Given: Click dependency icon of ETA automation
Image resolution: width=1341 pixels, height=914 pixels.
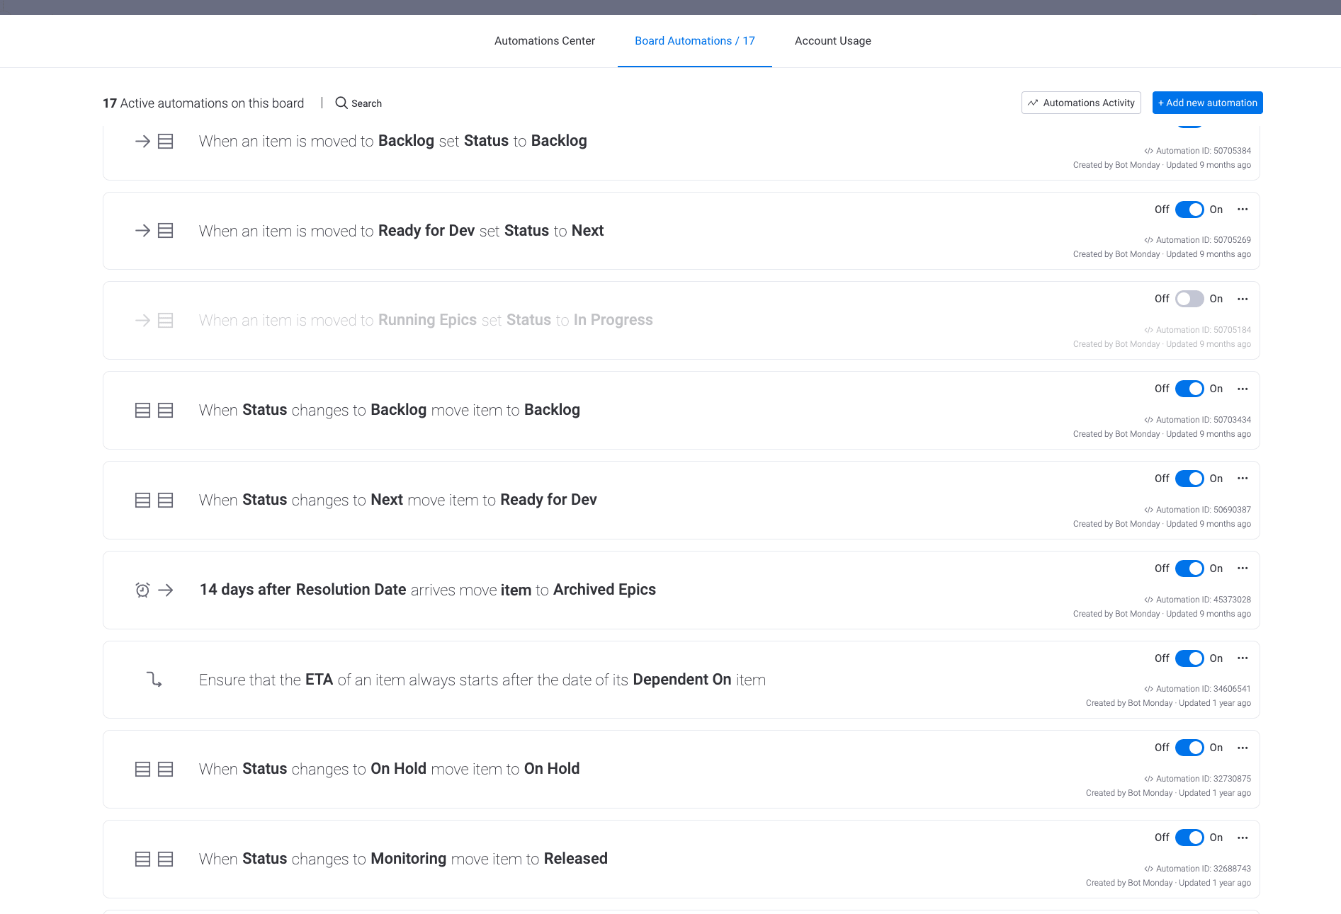Looking at the screenshot, I should (x=154, y=680).
